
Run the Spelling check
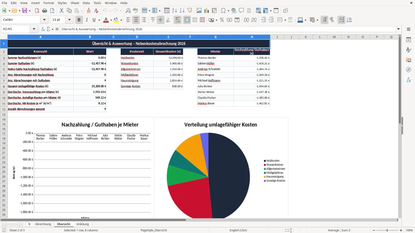136,11
